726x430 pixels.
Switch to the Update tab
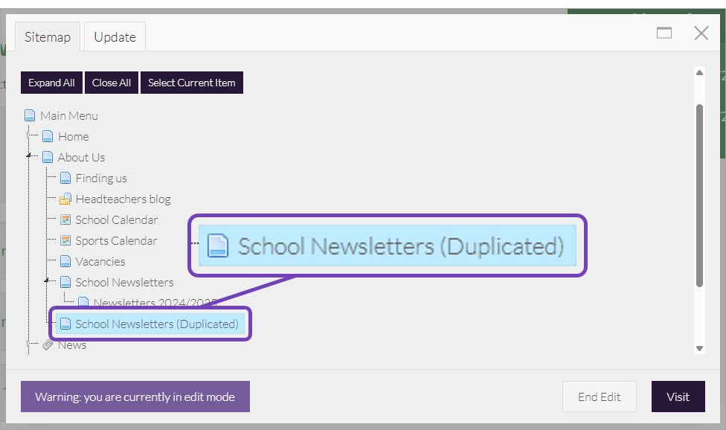pyautogui.click(x=115, y=36)
